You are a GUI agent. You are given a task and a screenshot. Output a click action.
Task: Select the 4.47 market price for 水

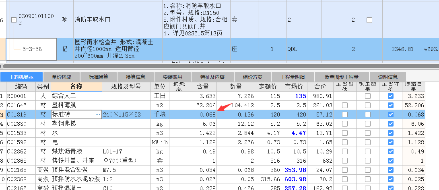tap(294, 133)
